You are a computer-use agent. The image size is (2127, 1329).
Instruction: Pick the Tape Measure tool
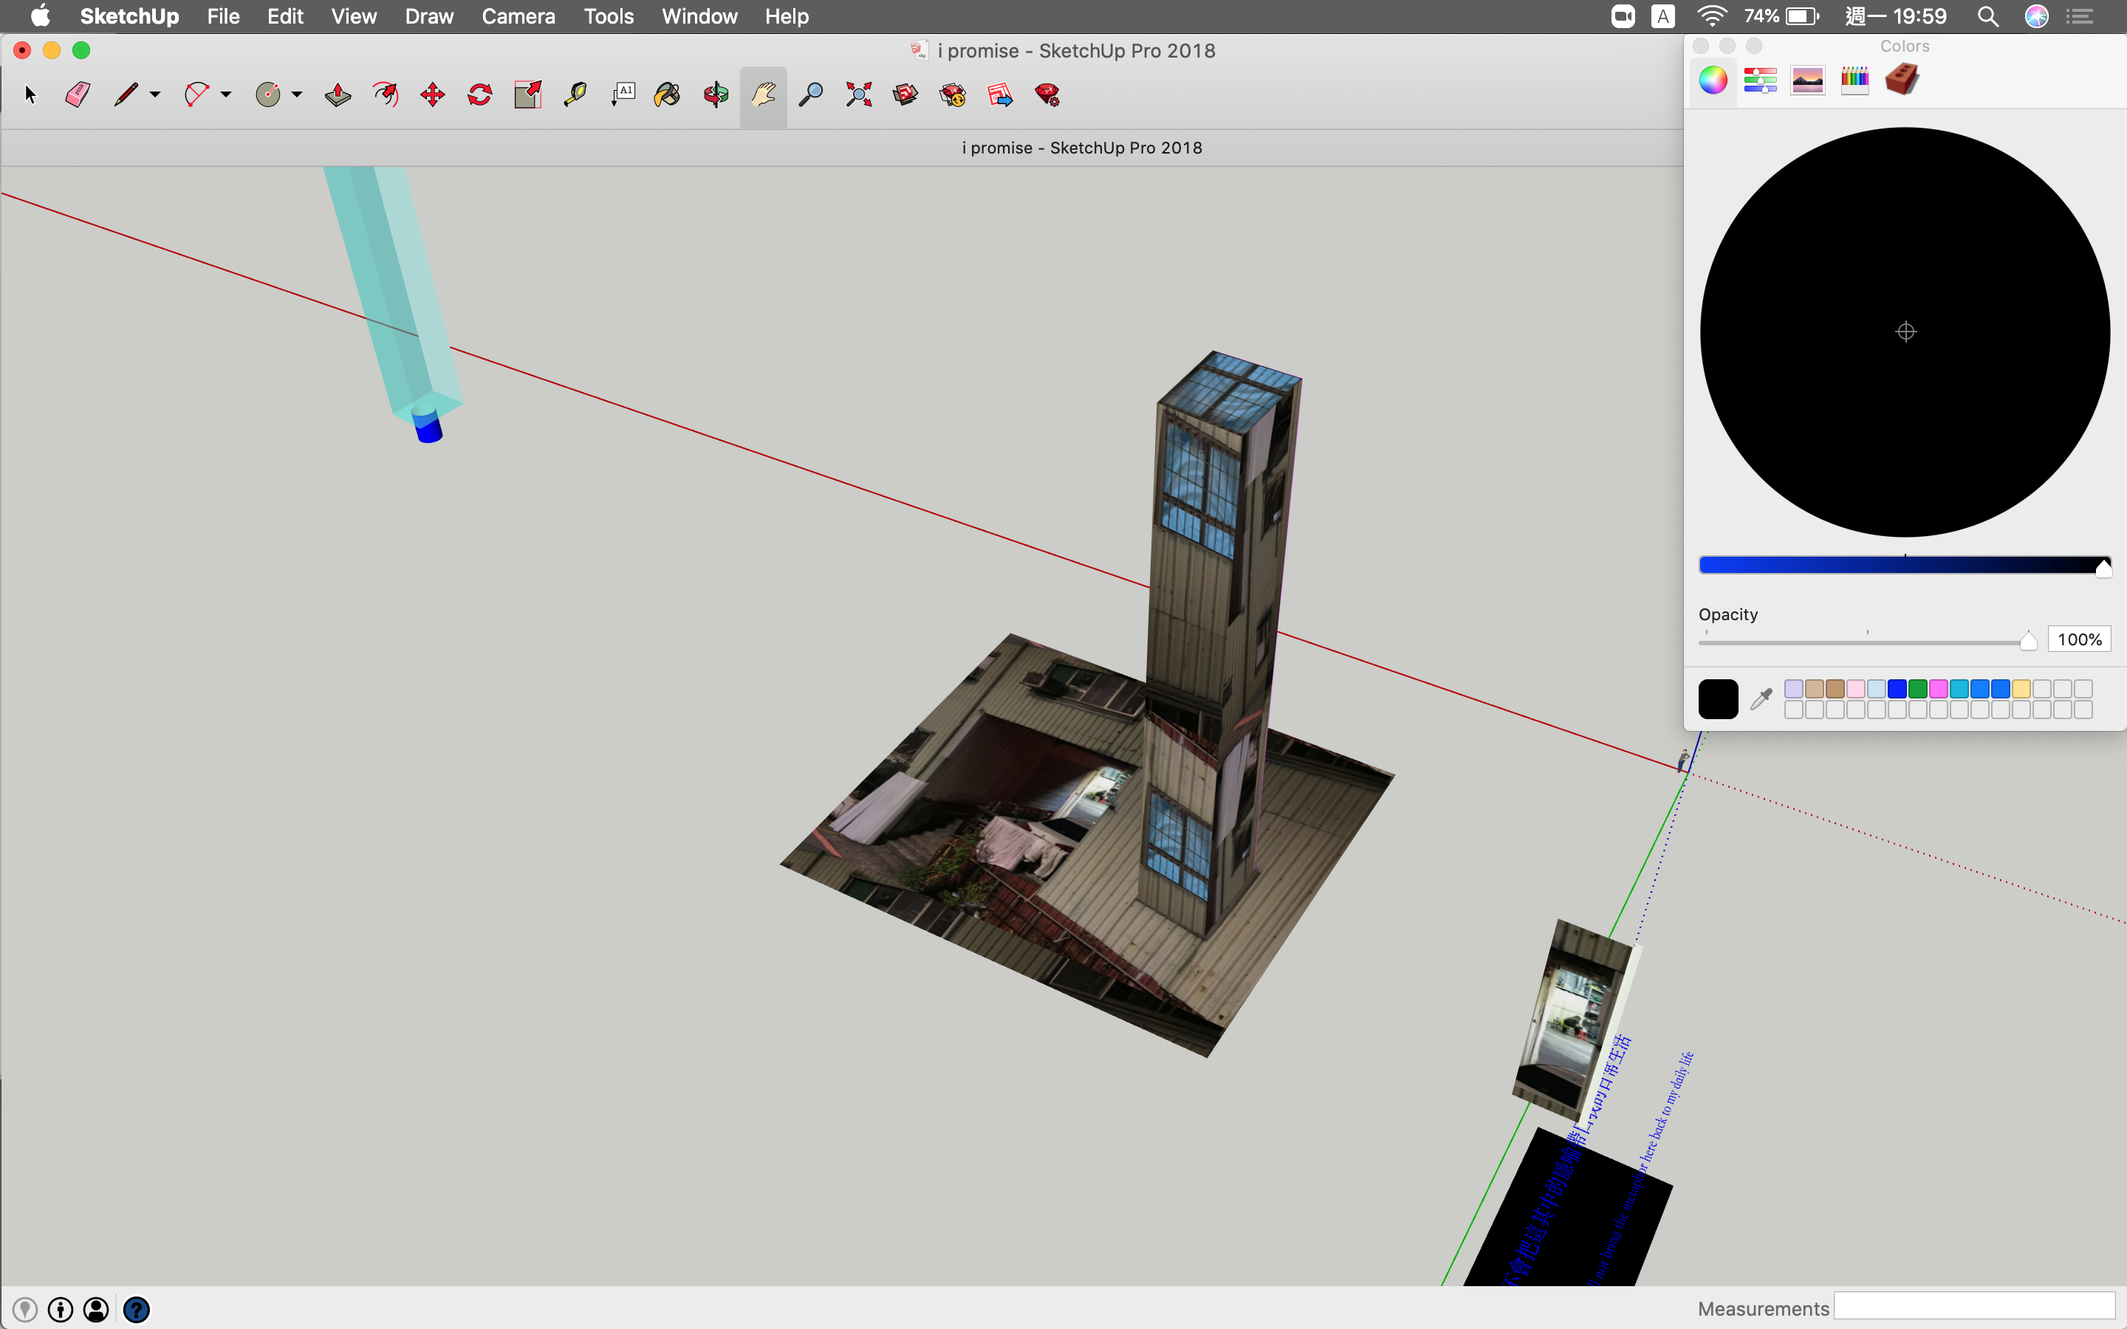pos(575,95)
